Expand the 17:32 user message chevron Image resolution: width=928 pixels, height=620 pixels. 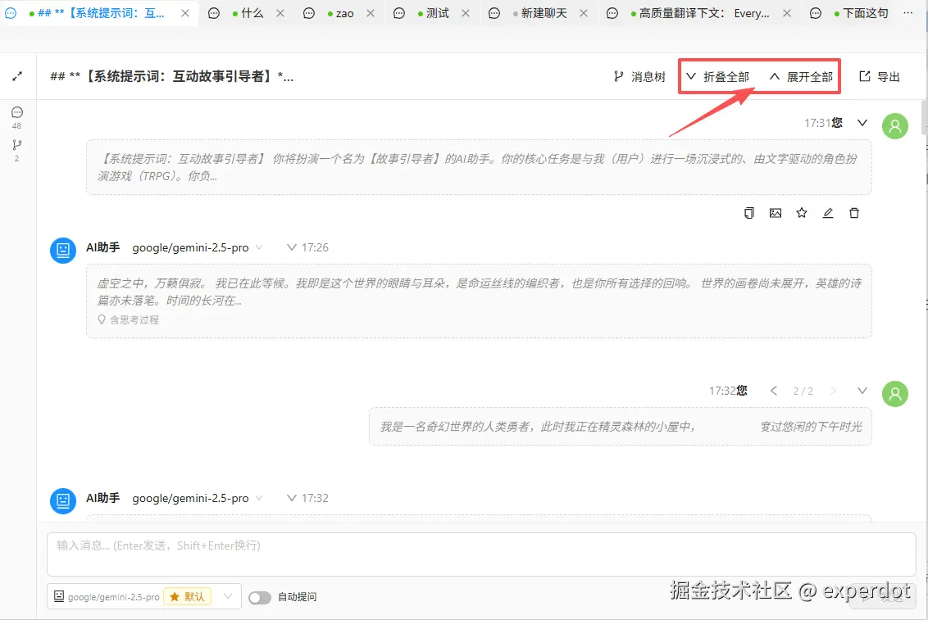tap(862, 391)
